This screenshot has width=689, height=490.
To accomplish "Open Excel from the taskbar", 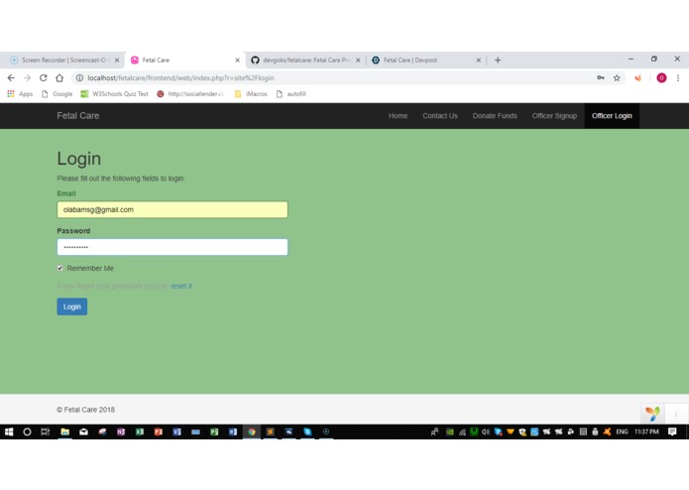I will 140,432.
